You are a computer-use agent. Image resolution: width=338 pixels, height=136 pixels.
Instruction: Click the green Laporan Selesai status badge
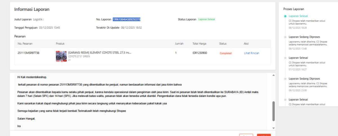[206, 19]
